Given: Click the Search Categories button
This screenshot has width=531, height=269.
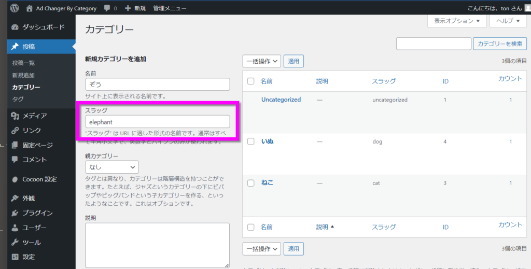Looking at the screenshot, I should point(500,44).
